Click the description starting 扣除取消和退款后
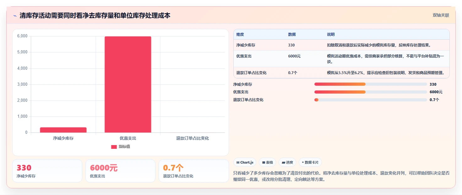Viewport: 462px width, 195px height. (x=379, y=45)
